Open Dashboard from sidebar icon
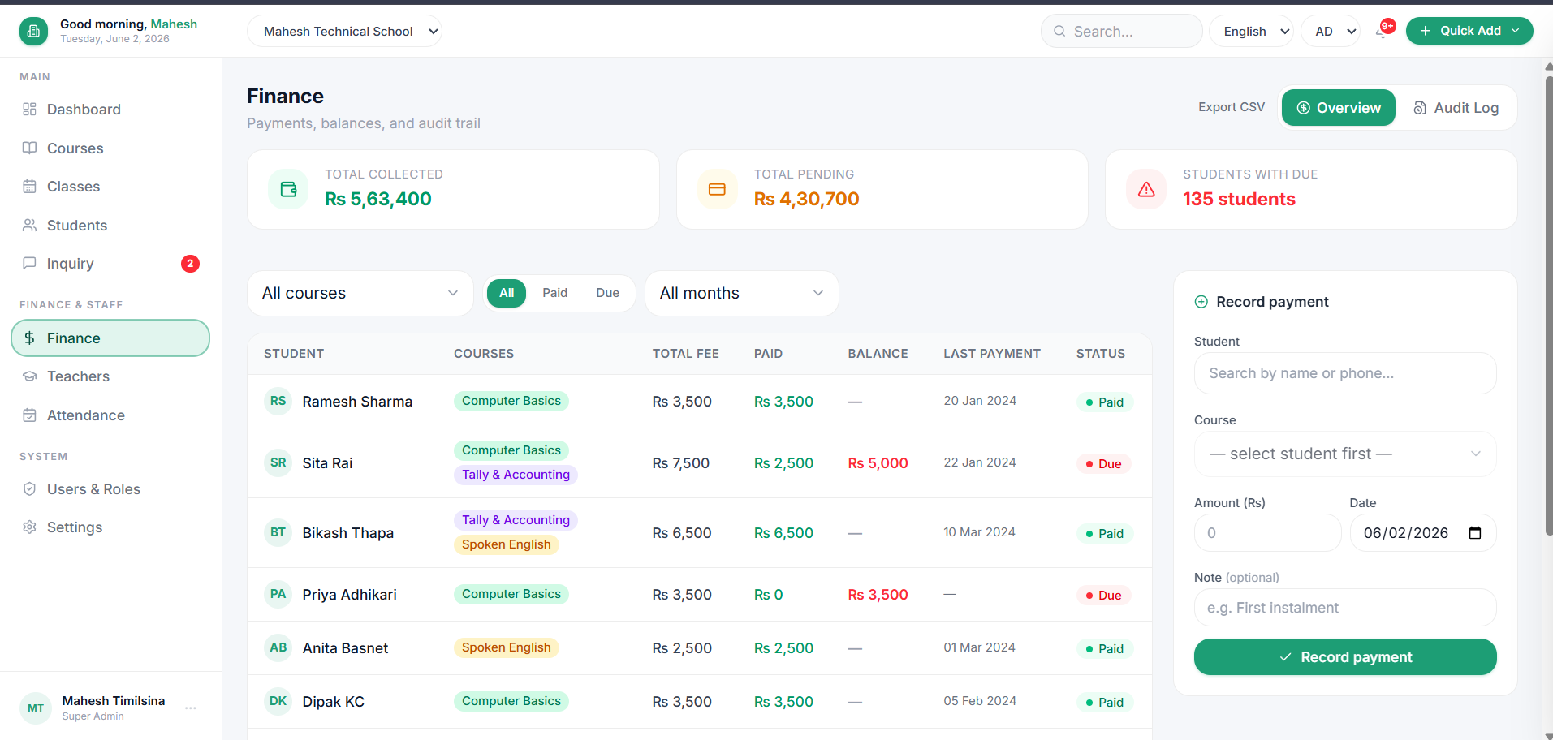Screen dimensions: 1553x740 tap(29, 110)
